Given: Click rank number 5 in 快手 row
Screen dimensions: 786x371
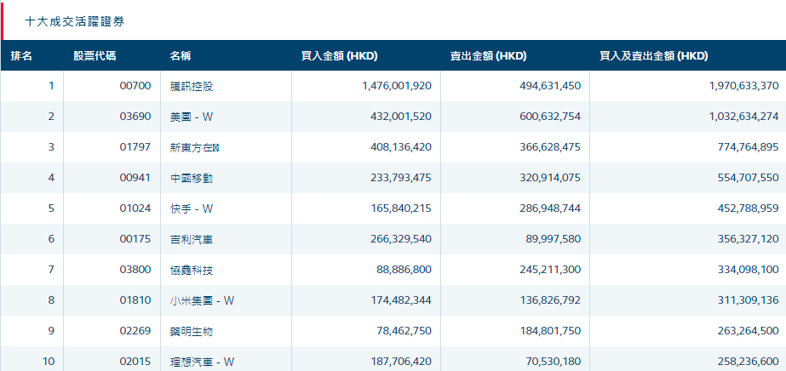Looking at the screenshot, I should click(x=51, y=208).
